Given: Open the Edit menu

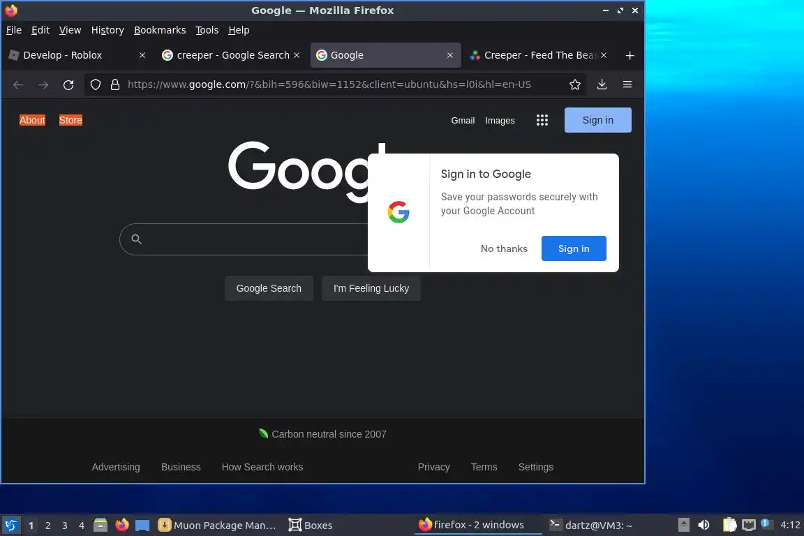Looking at the screenshot, I should pos(40,30).
